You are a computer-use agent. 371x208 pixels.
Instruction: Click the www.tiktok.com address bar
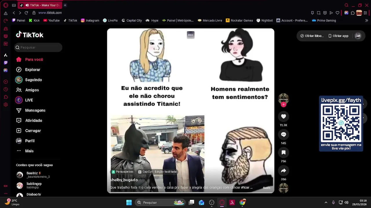click(x=50, y=13)
